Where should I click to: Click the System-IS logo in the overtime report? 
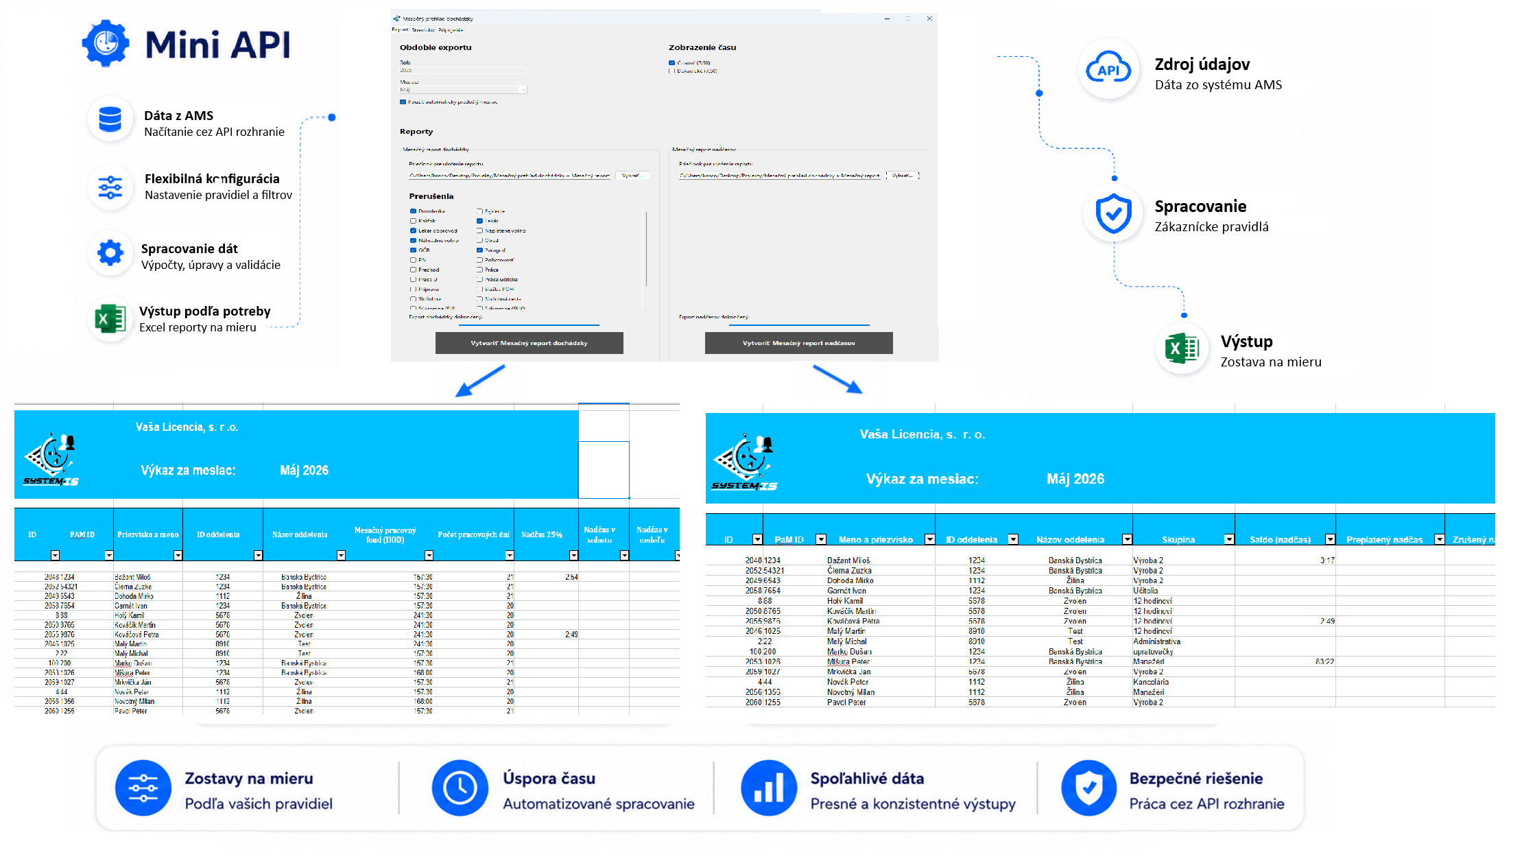point(744,463)
